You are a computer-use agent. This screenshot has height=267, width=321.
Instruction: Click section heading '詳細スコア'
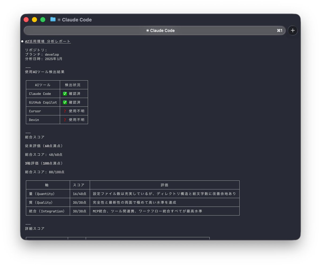point(35,228)
